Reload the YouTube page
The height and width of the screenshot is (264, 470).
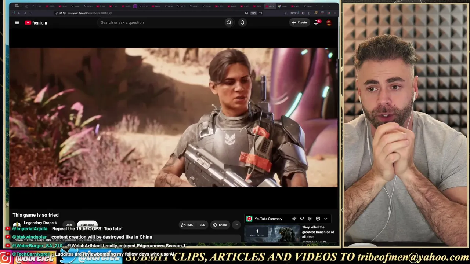coord(31,13)
